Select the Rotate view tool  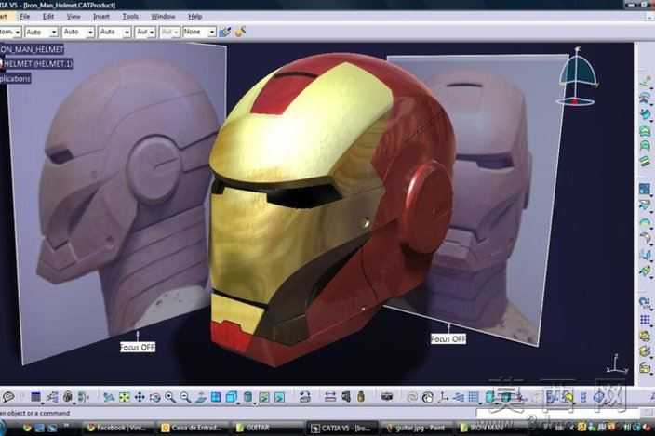pos(155,397)
